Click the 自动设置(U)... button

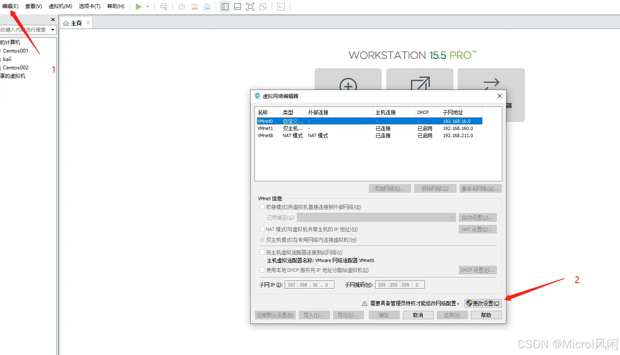477,217
